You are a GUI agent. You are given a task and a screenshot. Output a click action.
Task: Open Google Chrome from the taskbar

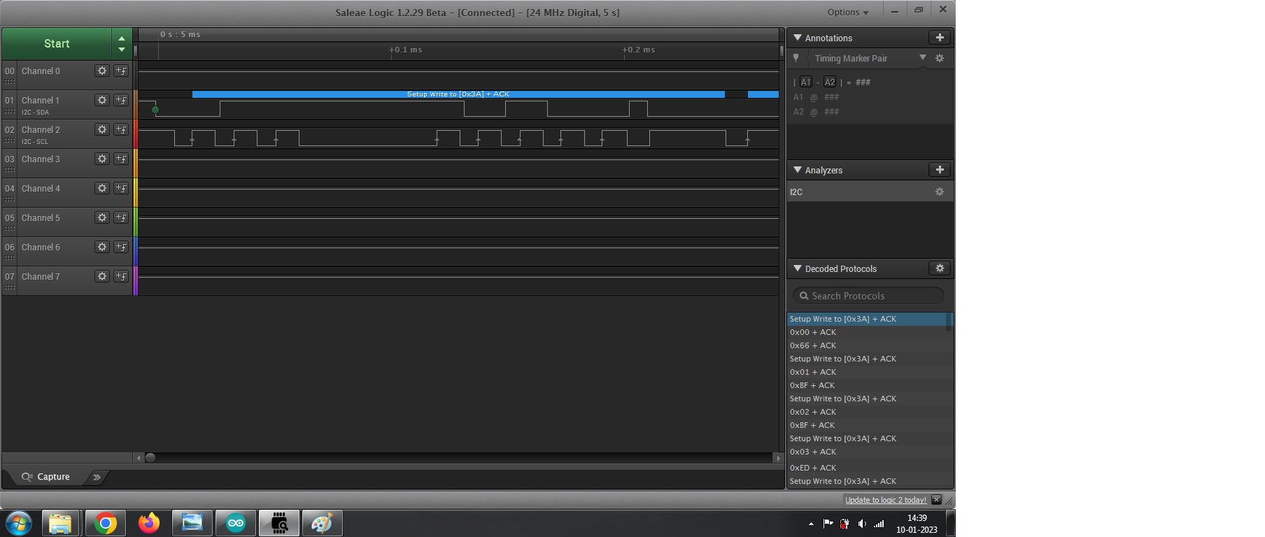coord(106,523)
